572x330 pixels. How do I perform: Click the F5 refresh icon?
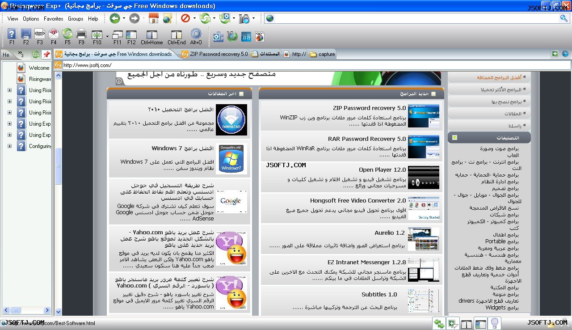67,34
